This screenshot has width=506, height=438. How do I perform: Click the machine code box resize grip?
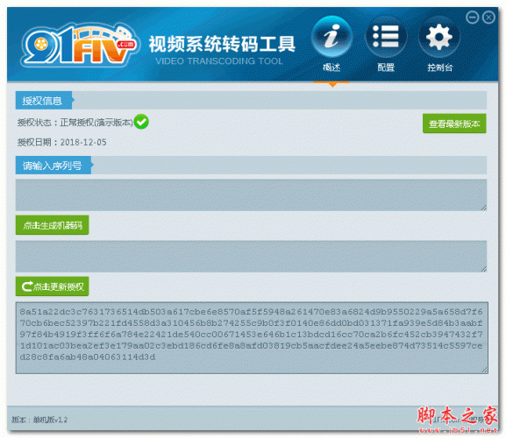click(x=483, y=269)
